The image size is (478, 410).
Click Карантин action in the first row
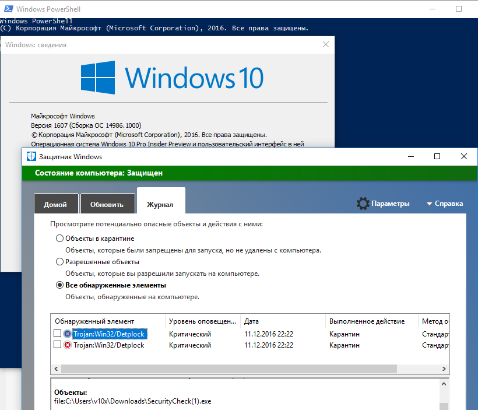(345, 334)
